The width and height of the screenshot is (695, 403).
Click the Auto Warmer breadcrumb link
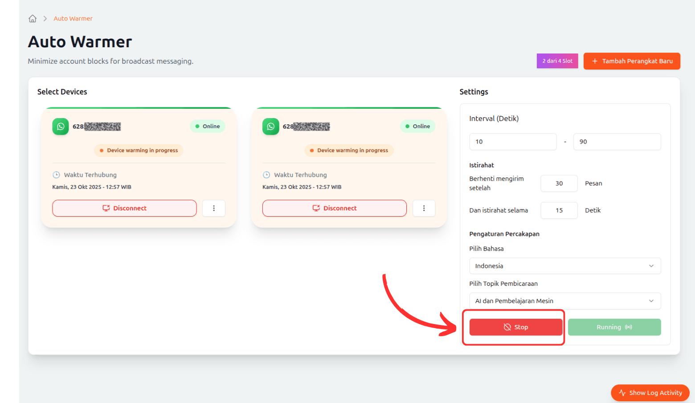click(73, 19)
